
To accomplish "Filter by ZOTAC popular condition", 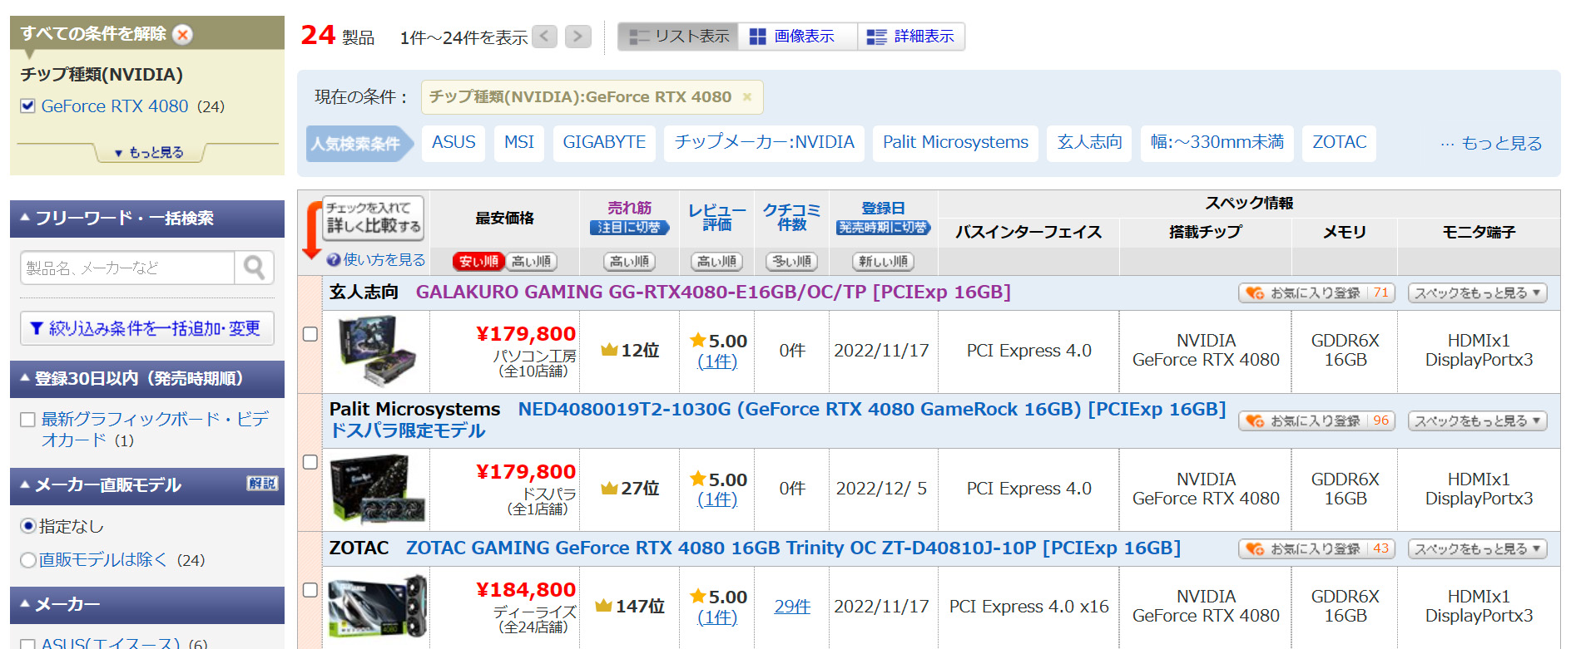I will (1340, 143).
